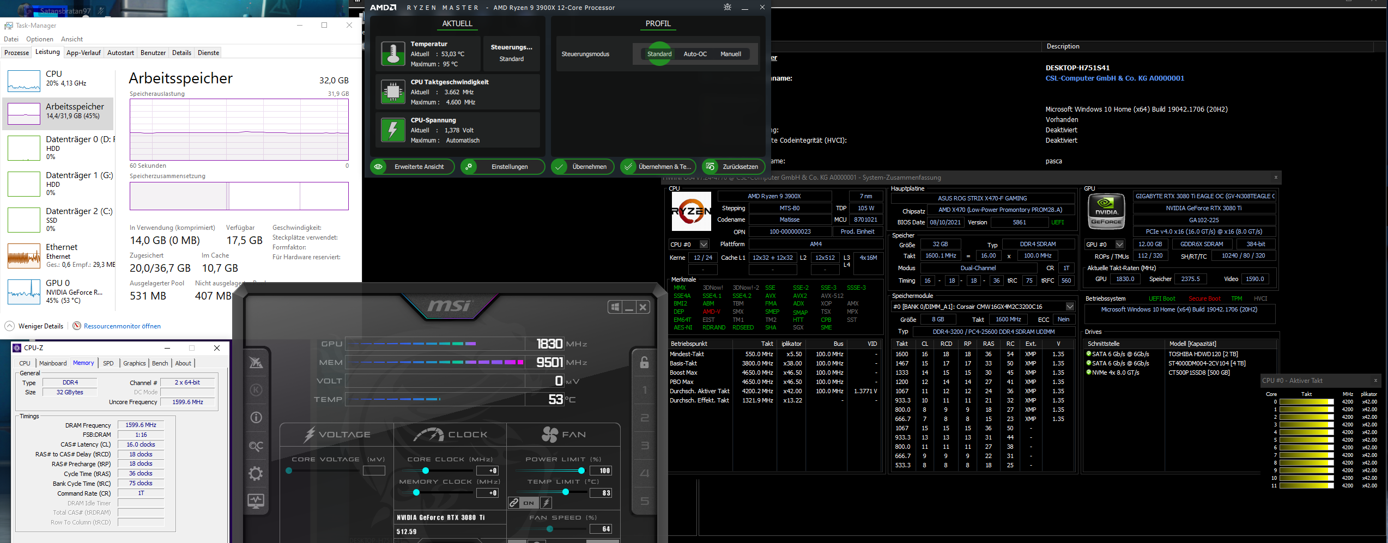Click the lightning CPU-Spannung icon
The height and width of the screenshot is (543, 1388).
[x=393, y=130]
